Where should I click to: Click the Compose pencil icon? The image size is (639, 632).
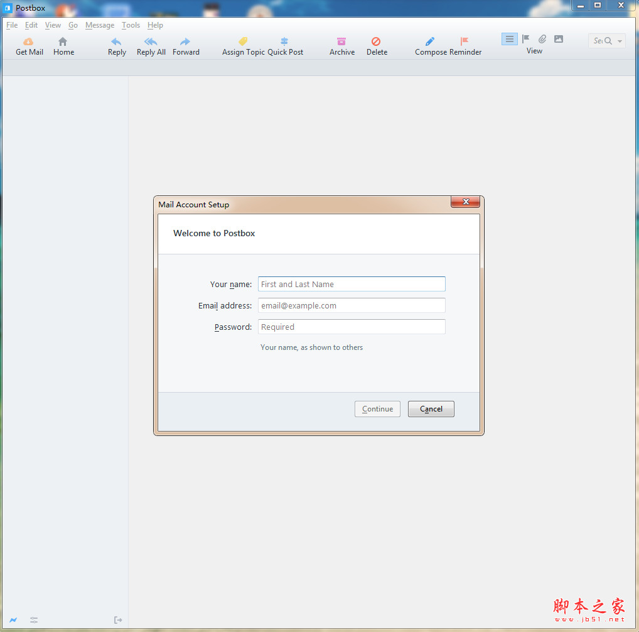click(430, 41)
